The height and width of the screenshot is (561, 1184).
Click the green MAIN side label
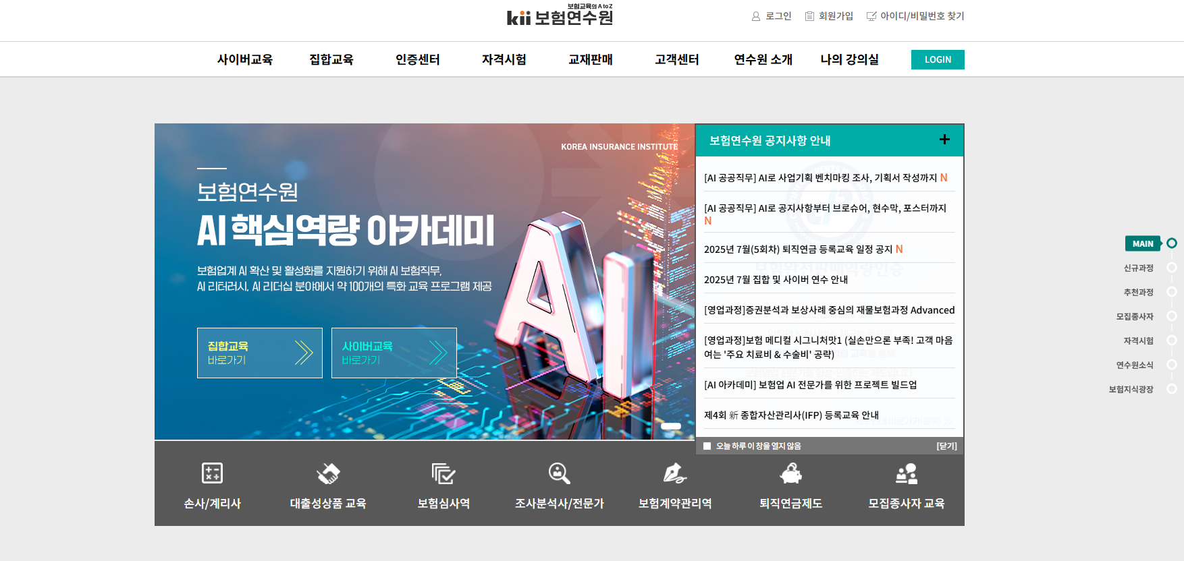(1143, 243)
